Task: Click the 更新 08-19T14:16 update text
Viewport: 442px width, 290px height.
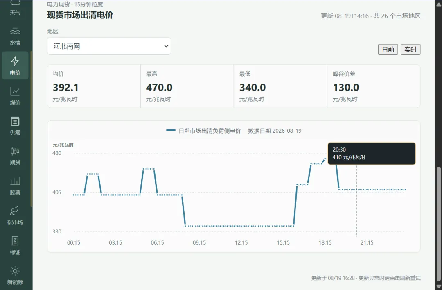Action: (x=345, y=16)
